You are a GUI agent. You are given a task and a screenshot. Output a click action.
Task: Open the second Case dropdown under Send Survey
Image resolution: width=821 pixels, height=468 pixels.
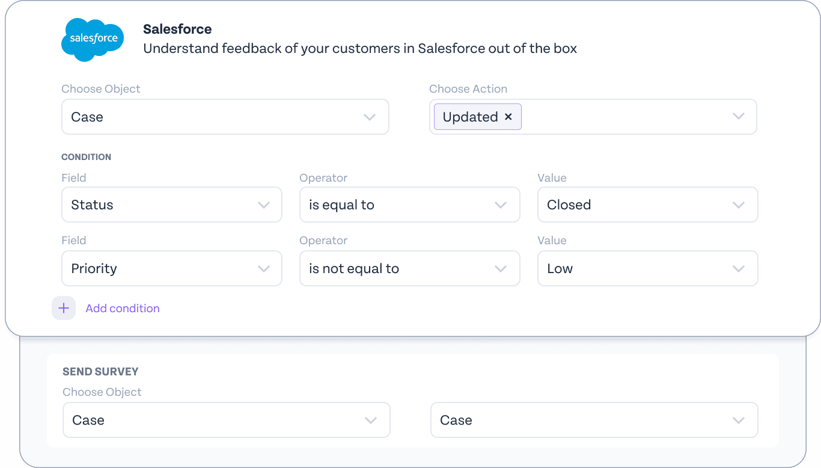[x=594, y=420]
